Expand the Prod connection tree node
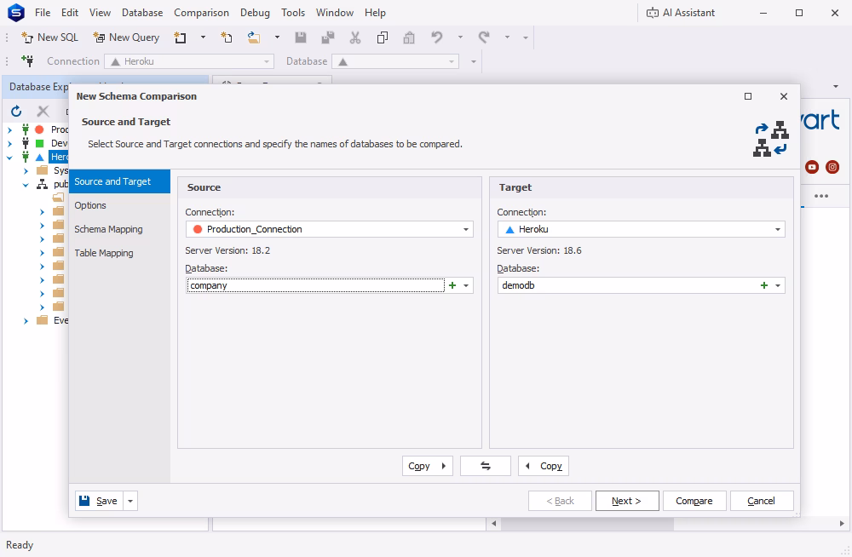This screenshot has width=852, height=557. [9, 129]
